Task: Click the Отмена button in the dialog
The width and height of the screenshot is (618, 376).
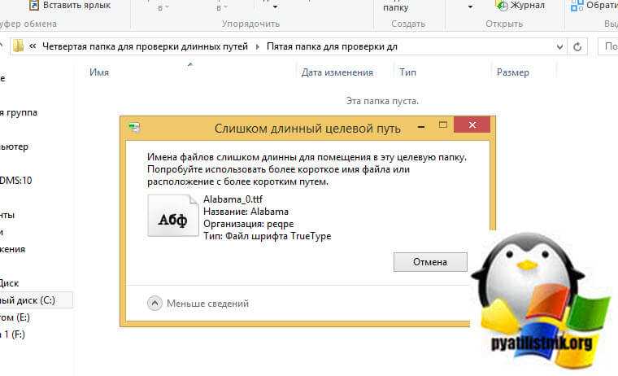Action: (430, 262)
